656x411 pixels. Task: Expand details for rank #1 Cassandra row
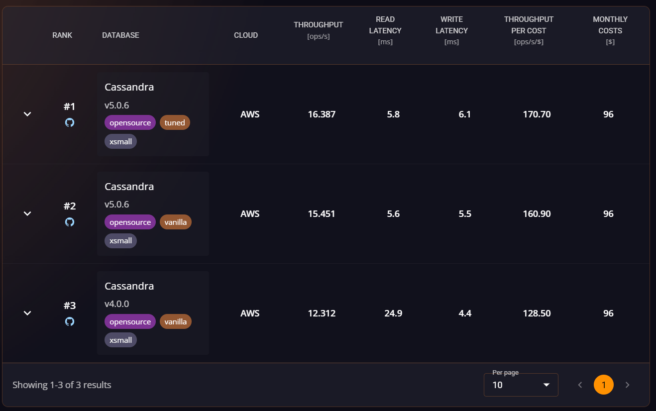[27, 114]
